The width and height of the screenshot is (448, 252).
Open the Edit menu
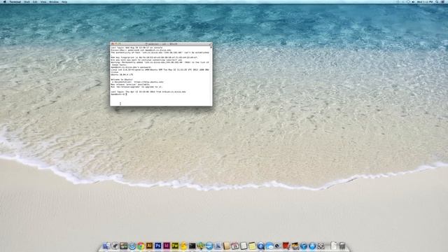pos(35,1)
